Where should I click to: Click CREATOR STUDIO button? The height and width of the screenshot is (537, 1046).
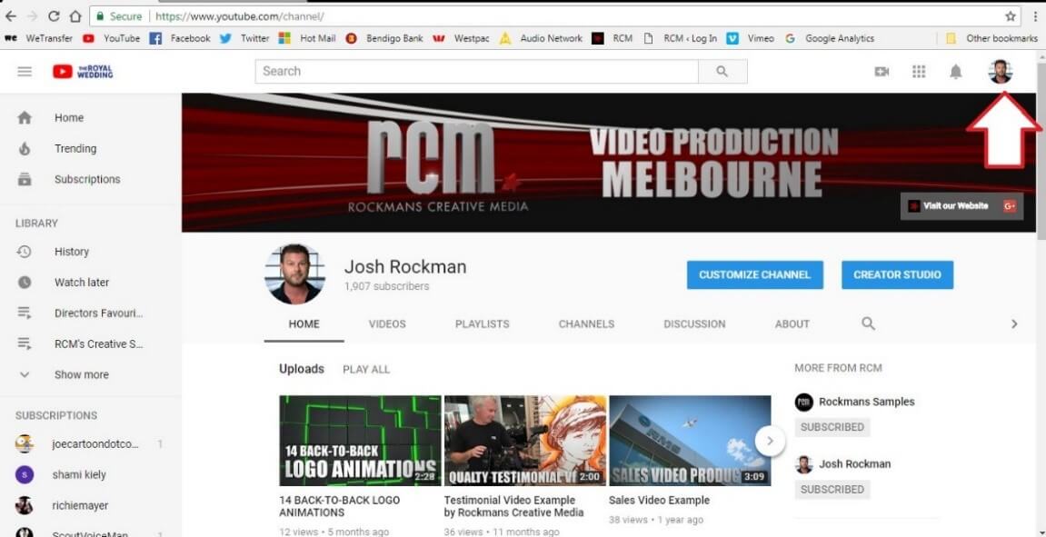[x=897, y=274]
